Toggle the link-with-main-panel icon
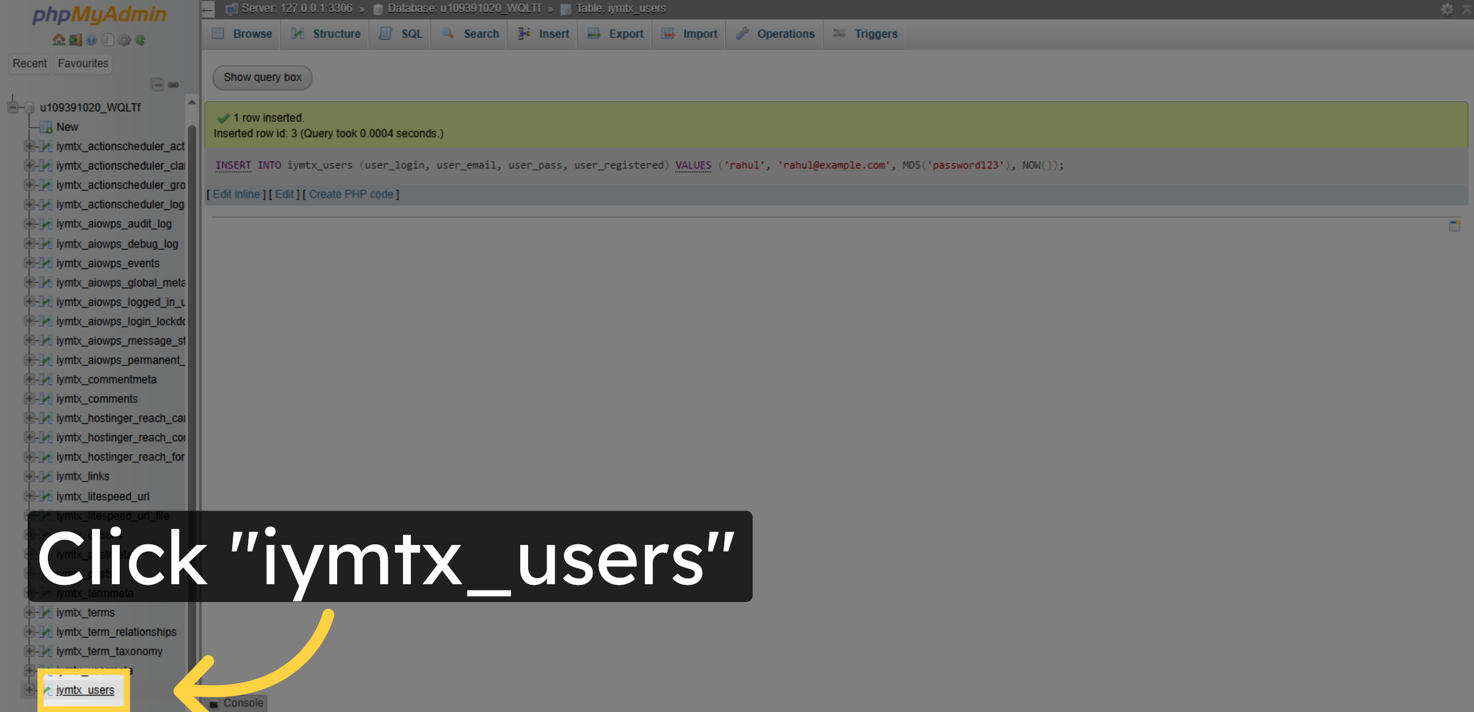Image resolution: width=1474 pixels, height=712 pixels. [173, 85]
